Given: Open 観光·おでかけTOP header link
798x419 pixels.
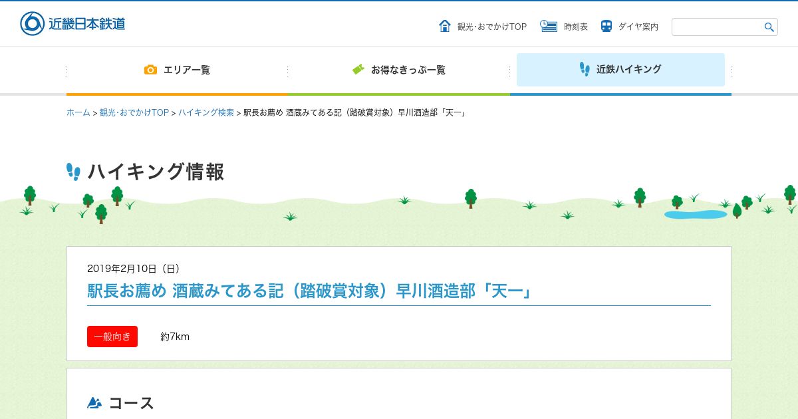Looking at the screenshot, I should click(x=492, y=27).
